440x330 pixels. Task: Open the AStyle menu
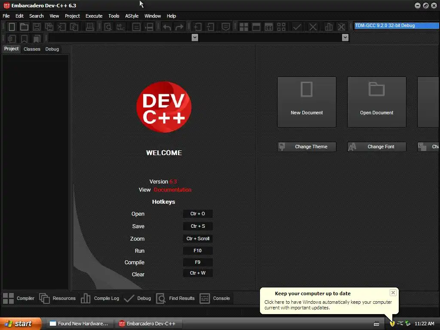point(132,16)
